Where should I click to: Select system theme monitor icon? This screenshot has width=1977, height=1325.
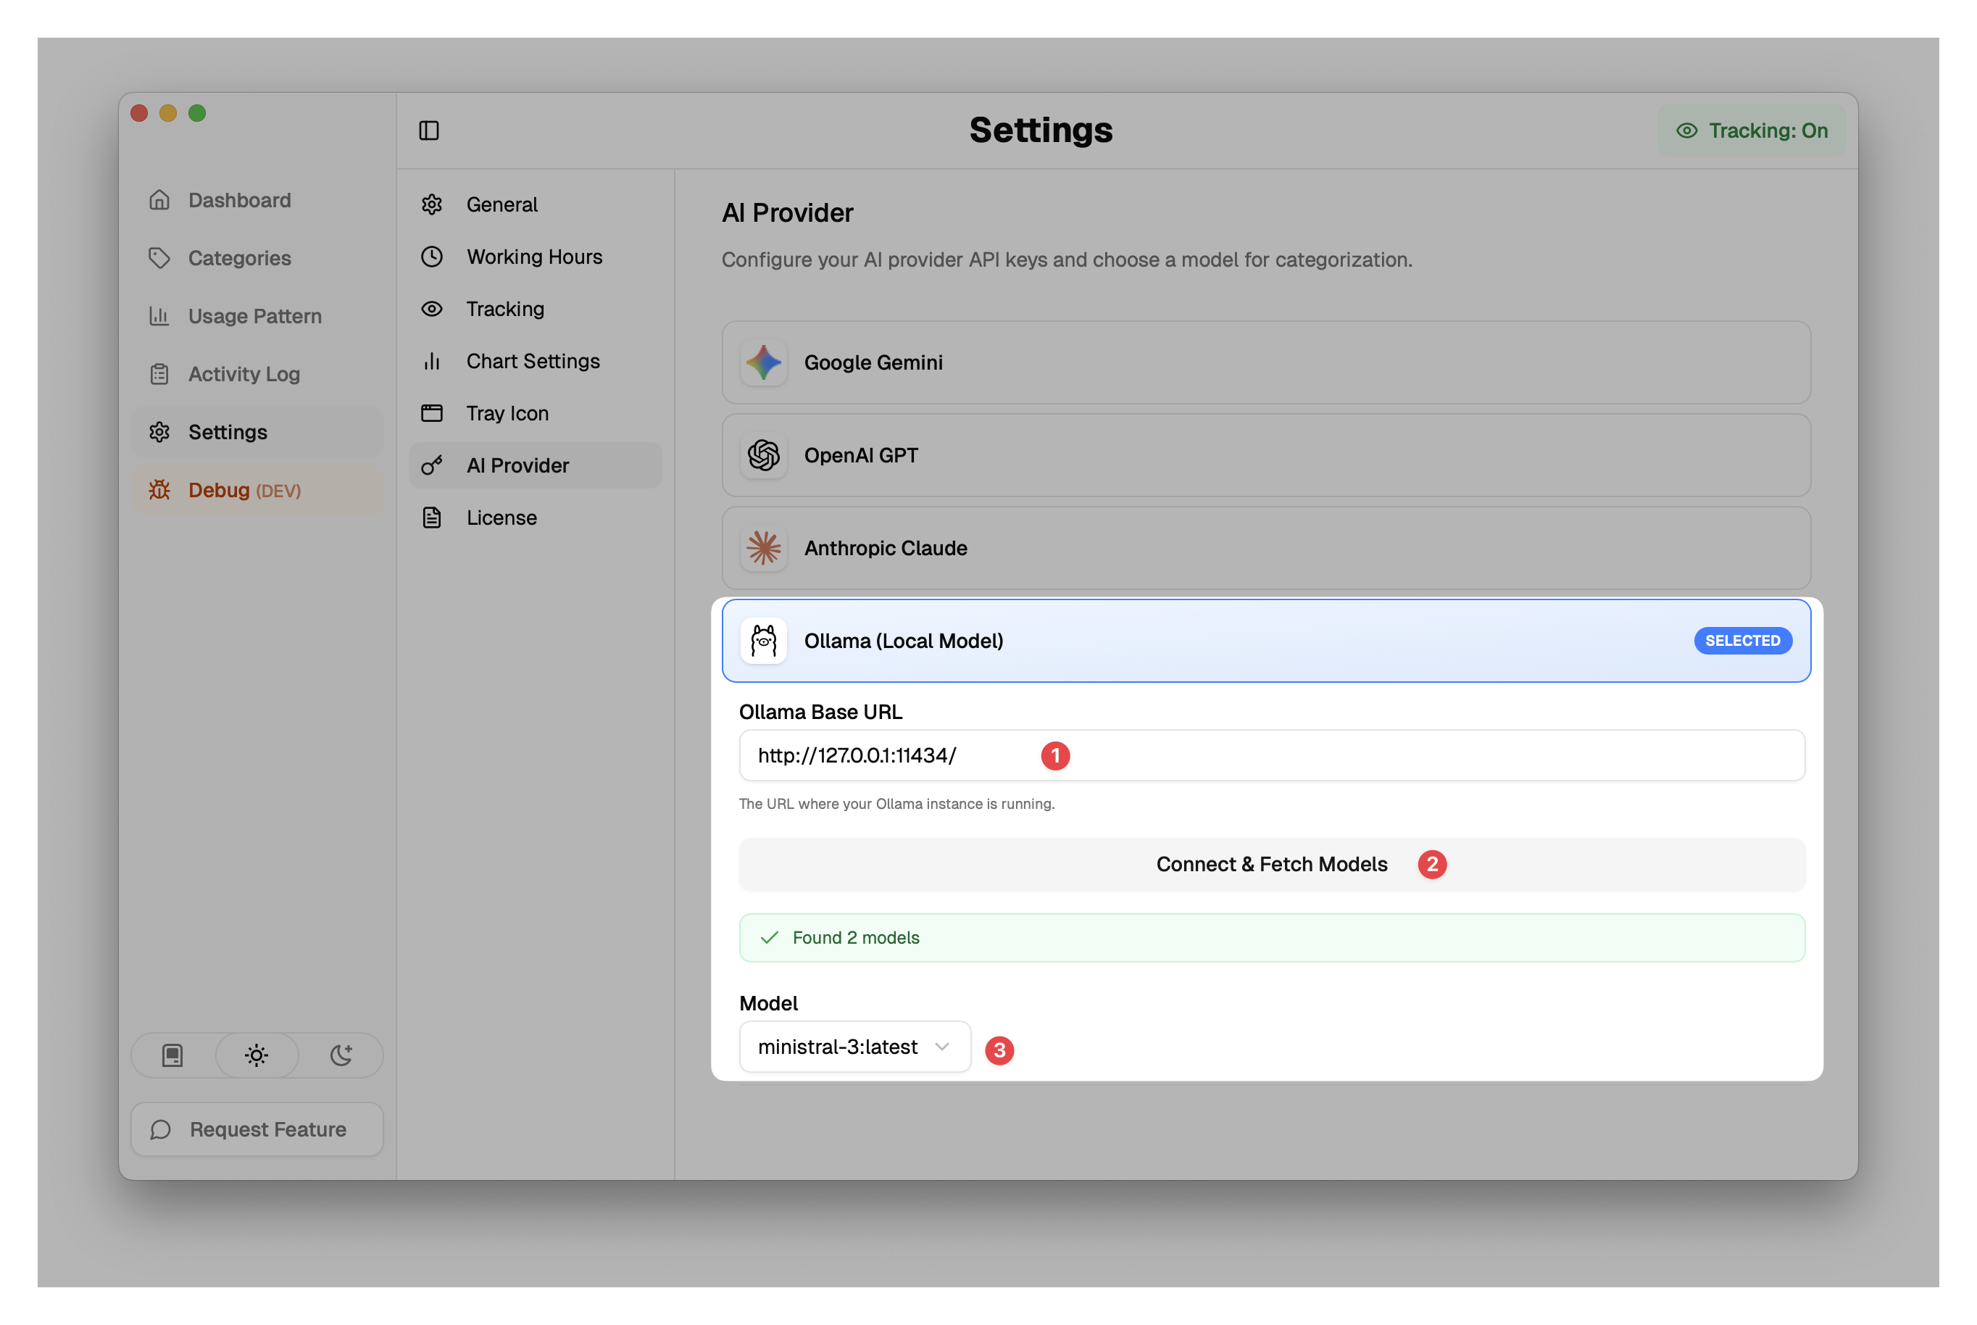[x=172, y=1055]
